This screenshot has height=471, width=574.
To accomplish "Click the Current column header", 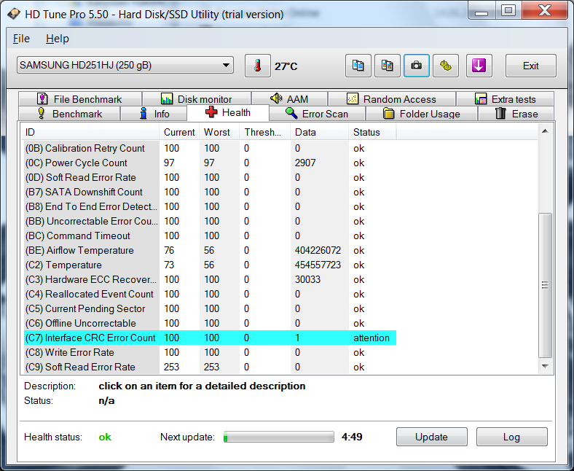I will coord(179,132).
